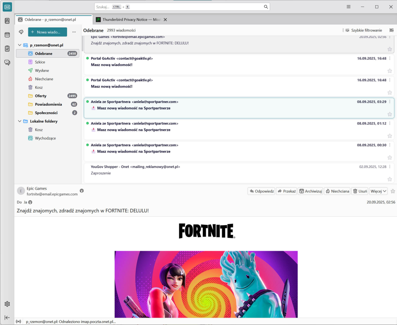Open the Więcej dropdown menu

point(378,191)
